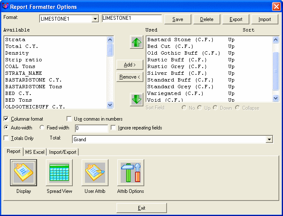This screenshot has height=216, width=283.
Task: Close the Report Formatter Options dialog
Action: 276,7
